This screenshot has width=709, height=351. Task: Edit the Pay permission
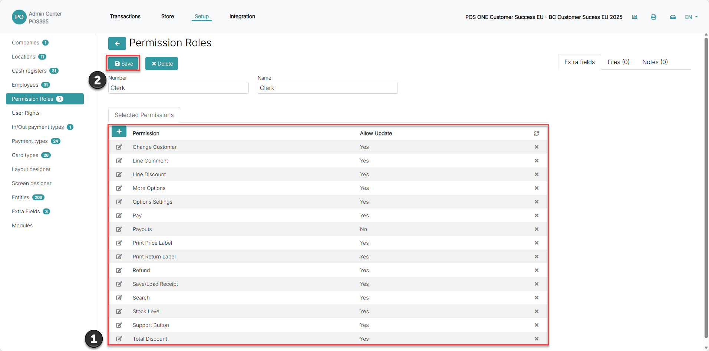pos(119,215)
